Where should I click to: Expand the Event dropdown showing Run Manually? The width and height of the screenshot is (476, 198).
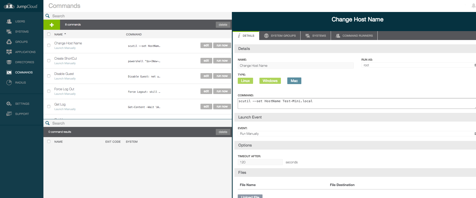click(357, 134)
